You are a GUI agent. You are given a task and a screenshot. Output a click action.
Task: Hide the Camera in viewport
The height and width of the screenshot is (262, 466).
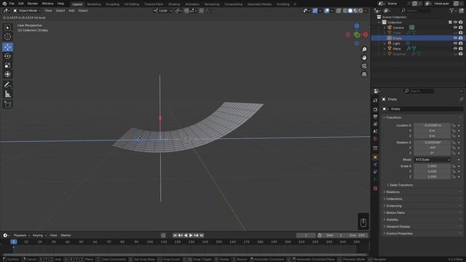click(455, 28)
